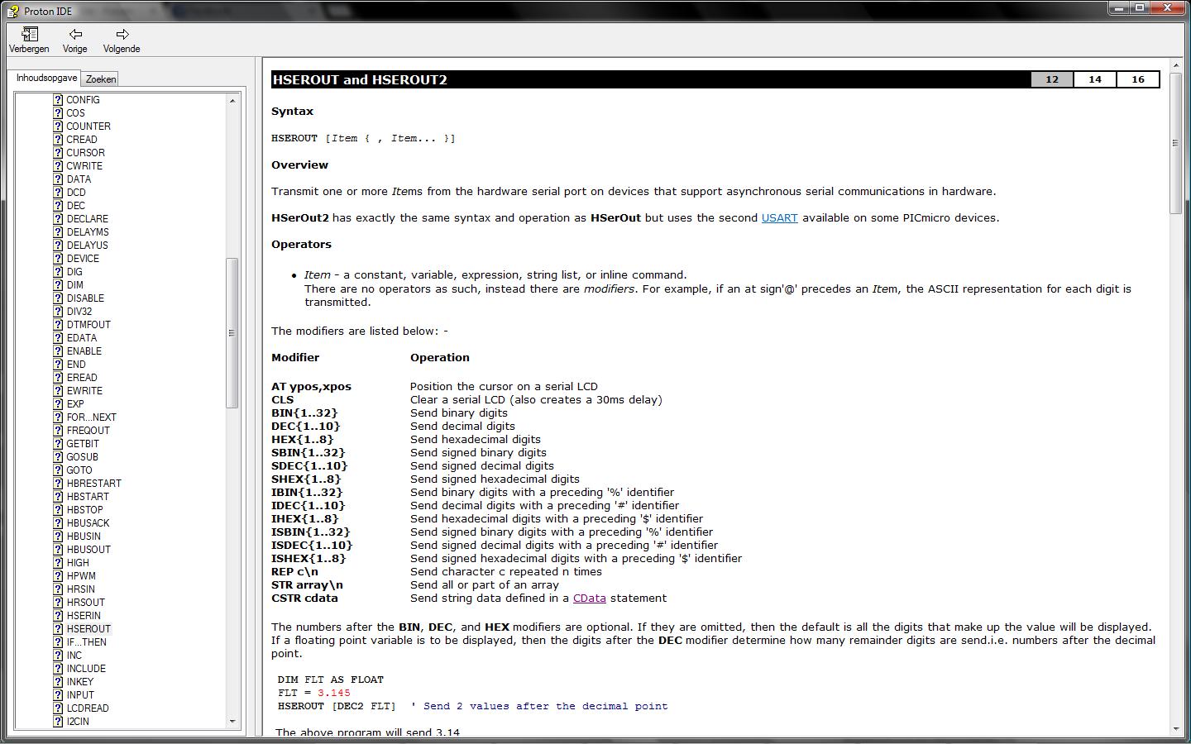Follow the CData hyperlink

589,599
